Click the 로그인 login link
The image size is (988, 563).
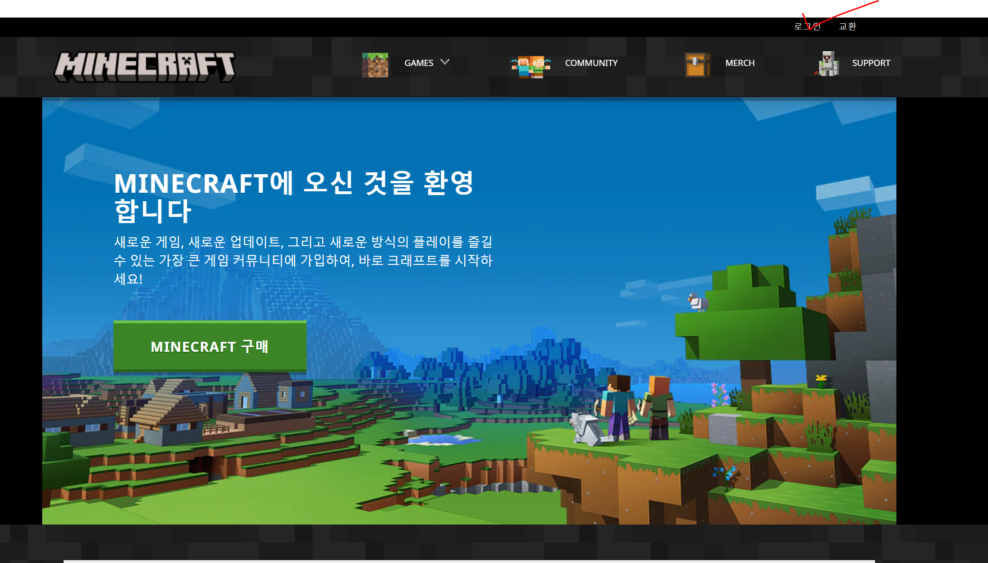807,27
